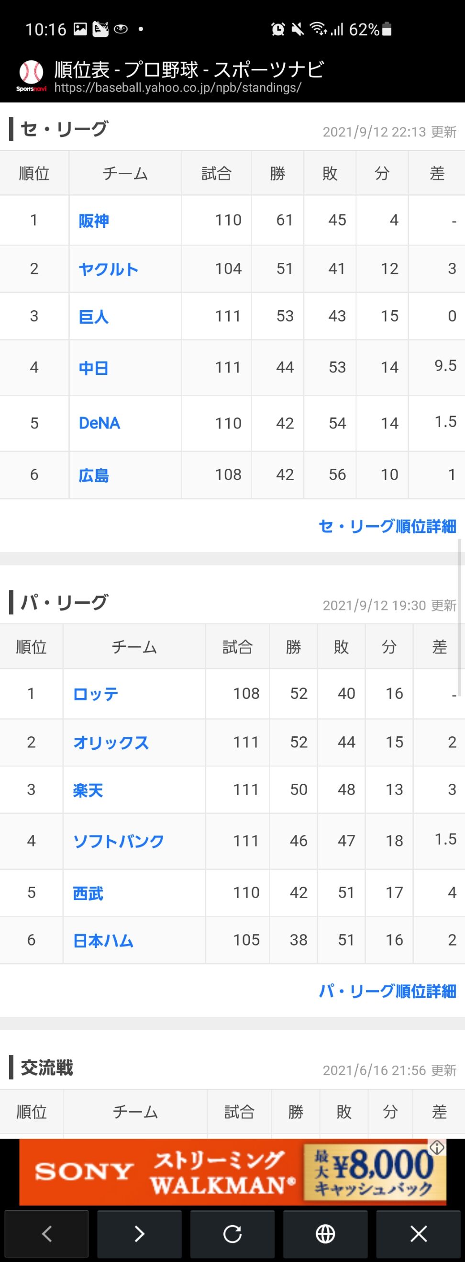Viewport: 465px width, 1262px height.
Task: Select the ヤクルト team link
Action: click(108, 269)
